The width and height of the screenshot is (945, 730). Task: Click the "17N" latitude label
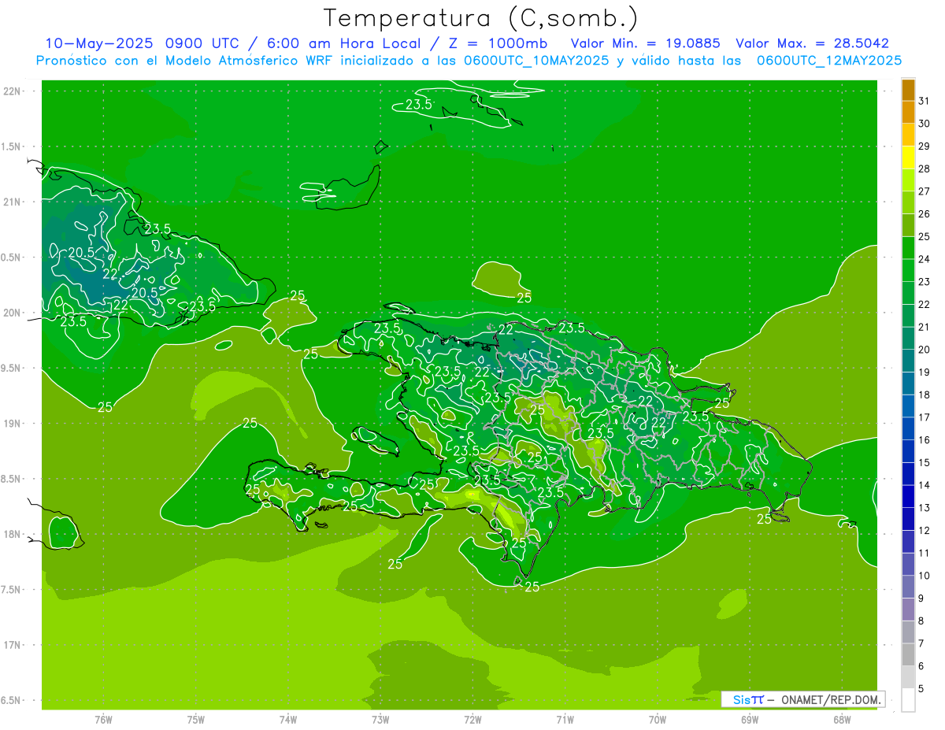(12, 645)
